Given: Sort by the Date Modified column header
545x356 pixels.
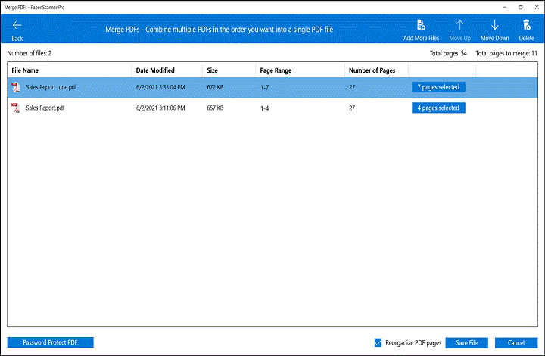Looking at the screenshot, I should coord(155,70).
